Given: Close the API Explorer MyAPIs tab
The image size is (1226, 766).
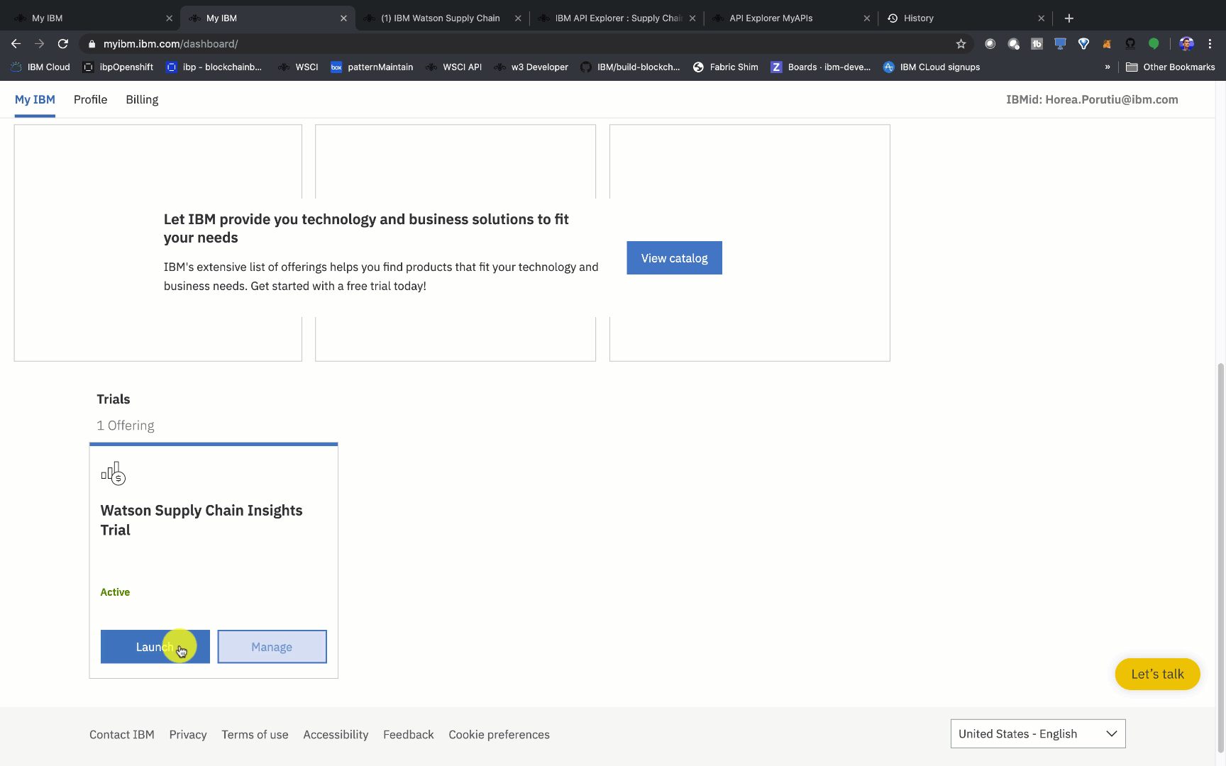Looking at the screenshot, I should 867,18.
